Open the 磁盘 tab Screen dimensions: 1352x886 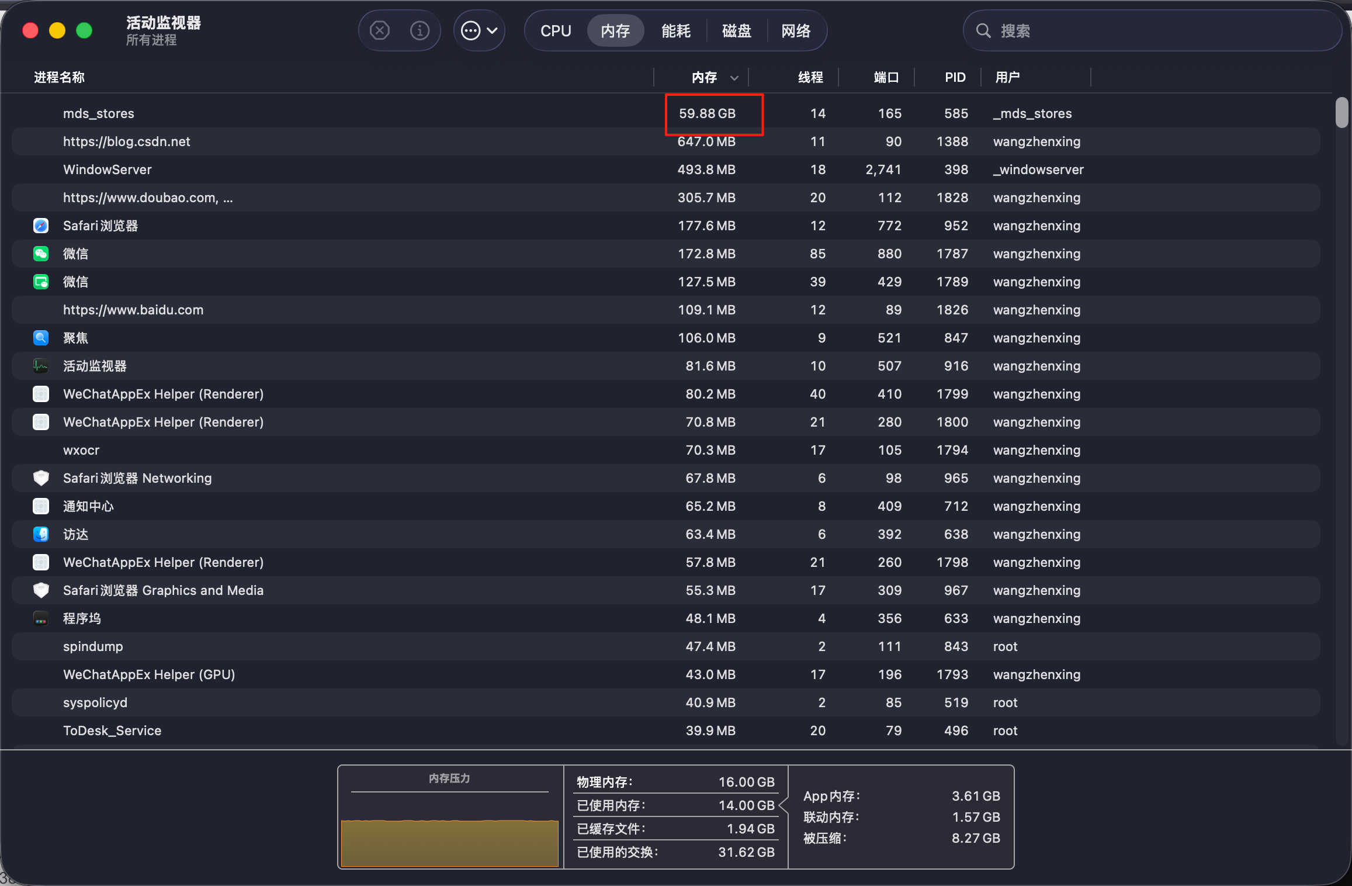(736, 31)
